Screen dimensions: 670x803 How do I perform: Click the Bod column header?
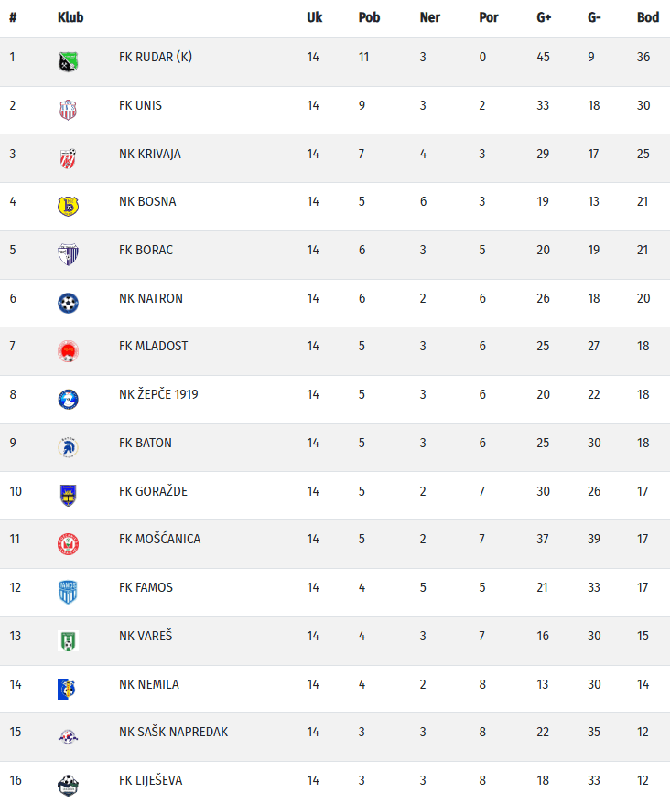point(648,17)
